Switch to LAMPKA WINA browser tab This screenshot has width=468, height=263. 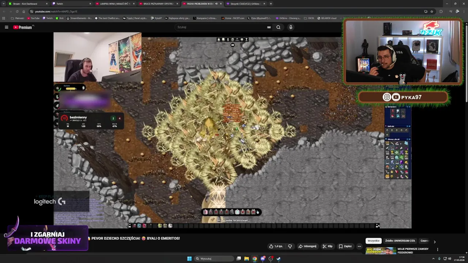tap(115, 4)
